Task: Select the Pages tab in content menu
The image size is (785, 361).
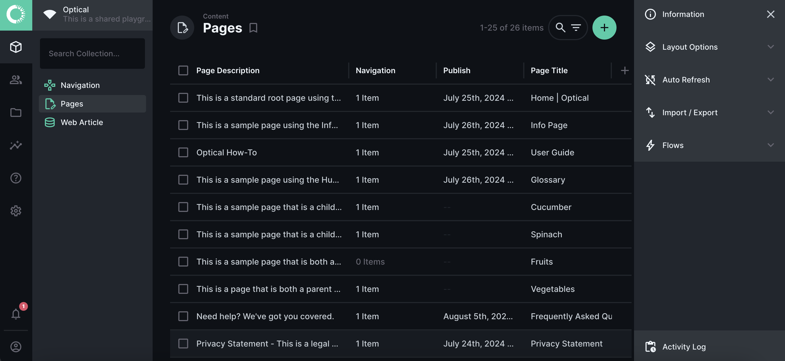Action: tap(92, 103)
